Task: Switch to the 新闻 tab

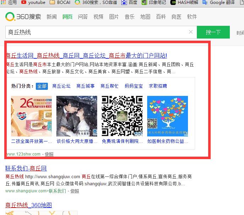Action: click(x=51, y=17)
